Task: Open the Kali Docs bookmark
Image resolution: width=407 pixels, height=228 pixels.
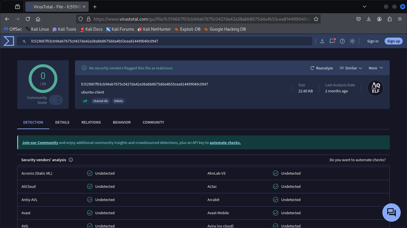Action: coord(91,29)
